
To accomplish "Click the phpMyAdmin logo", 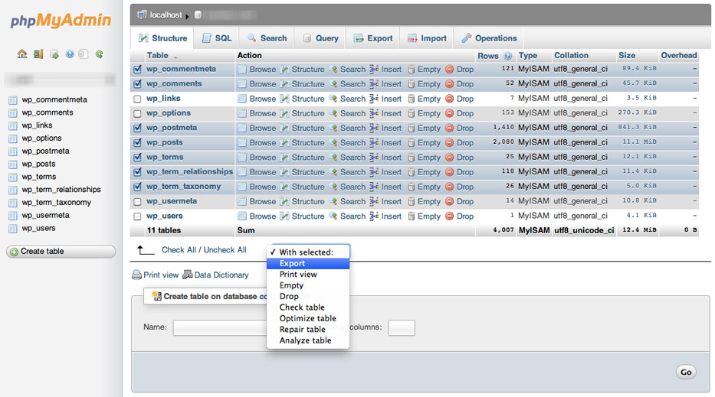I will pos(61,21).
